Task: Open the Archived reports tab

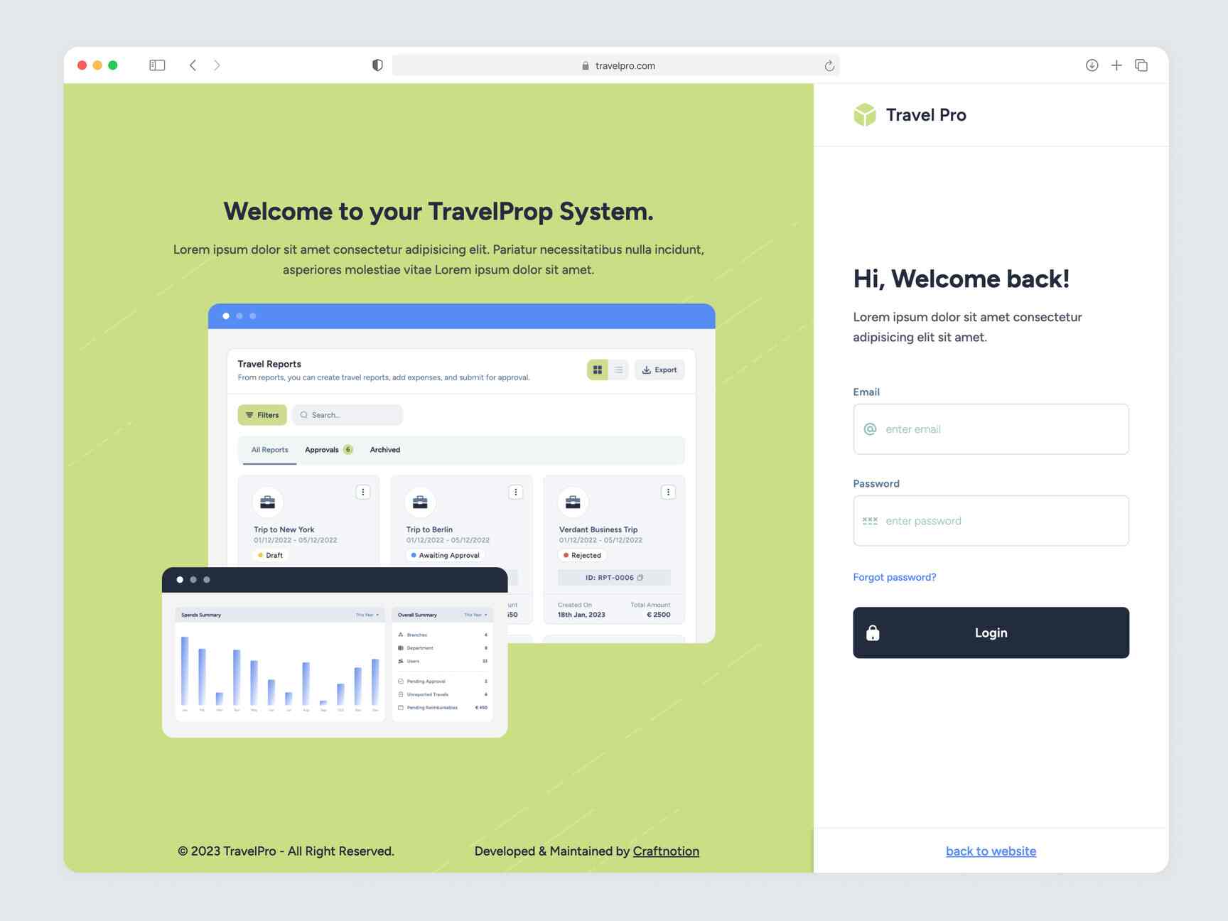Action: pyautogui.click(x=384, y=449)
